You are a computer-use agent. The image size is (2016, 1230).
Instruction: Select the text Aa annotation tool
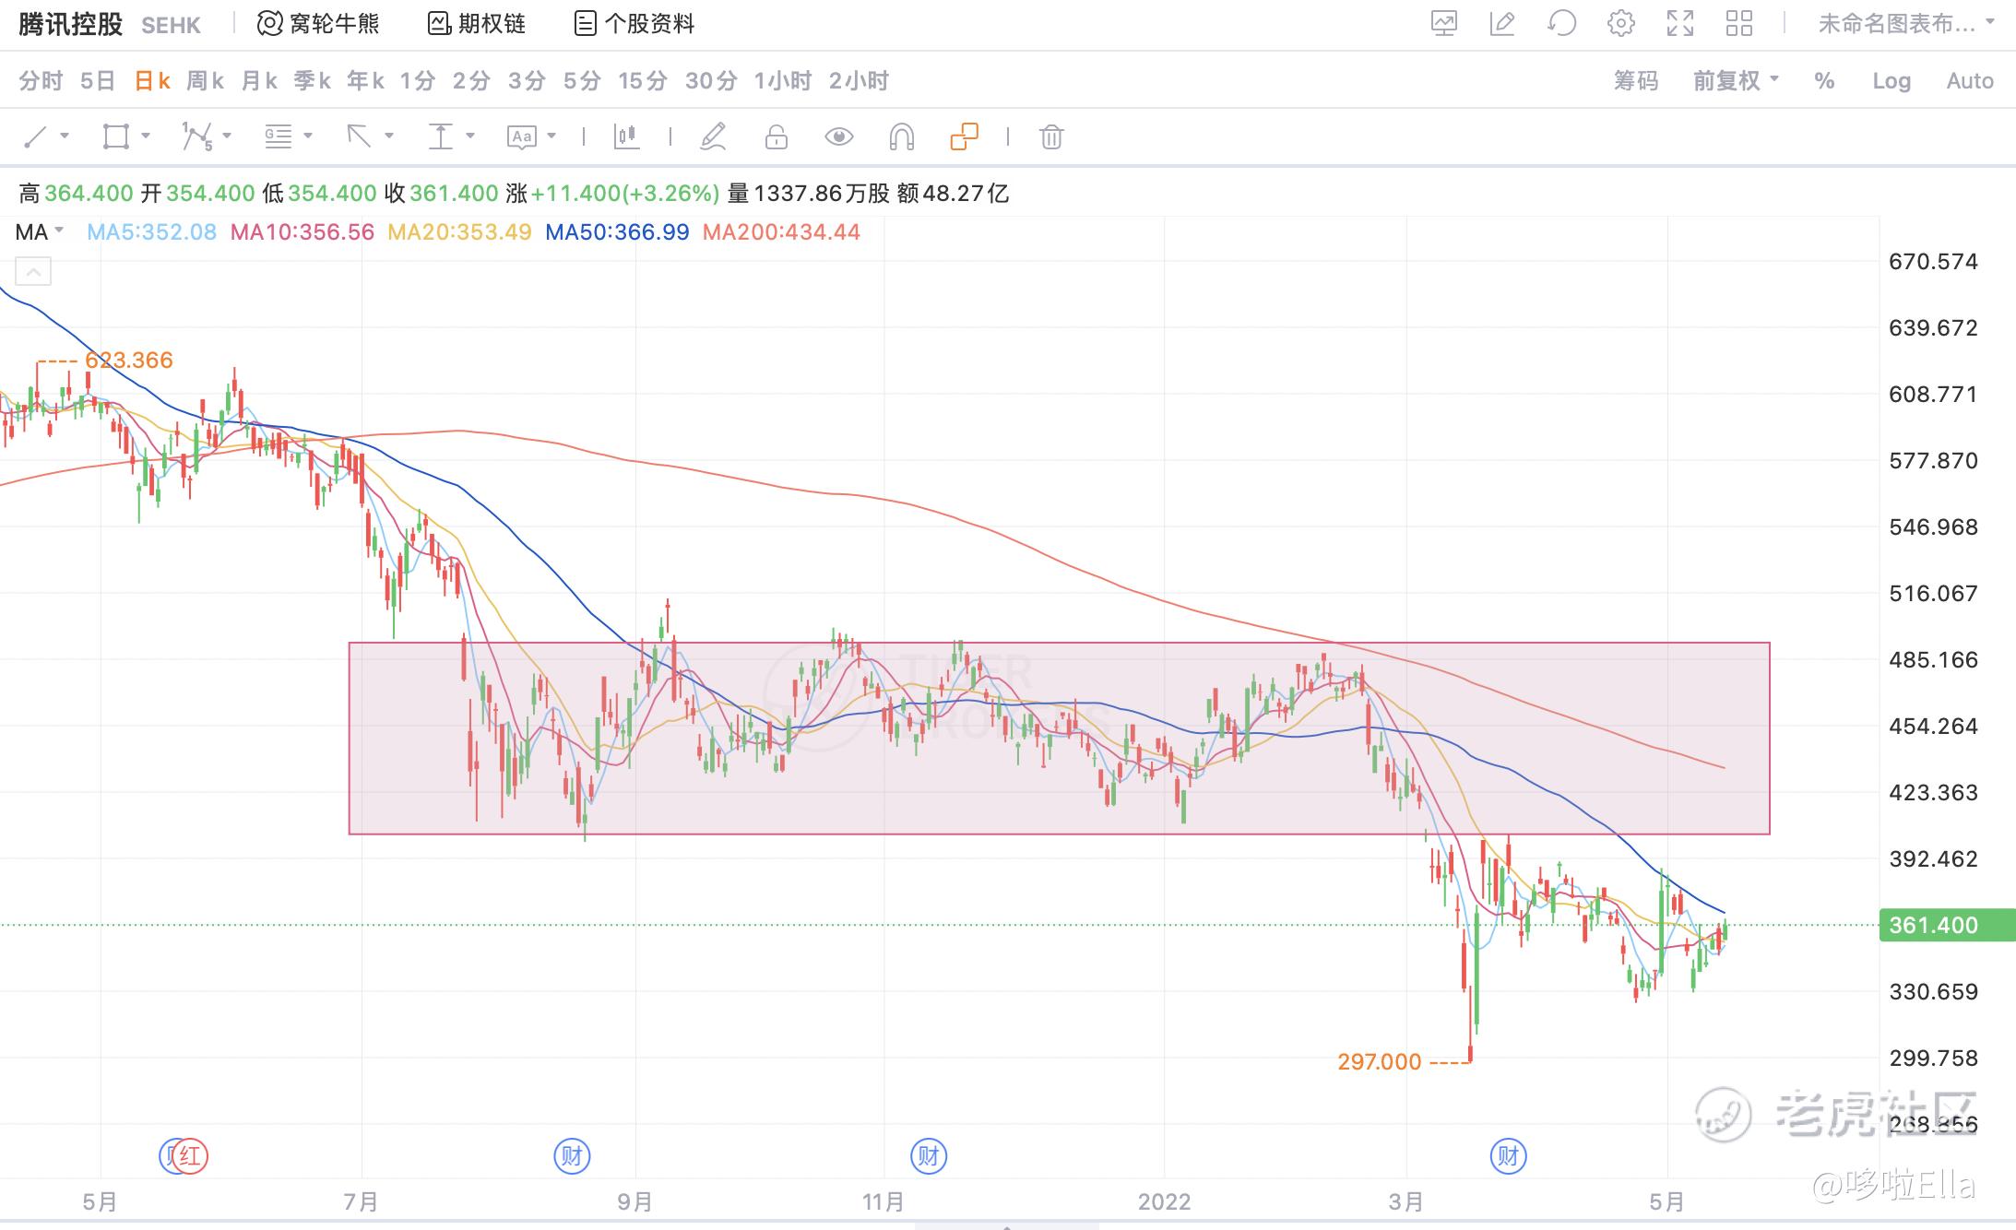522,137
